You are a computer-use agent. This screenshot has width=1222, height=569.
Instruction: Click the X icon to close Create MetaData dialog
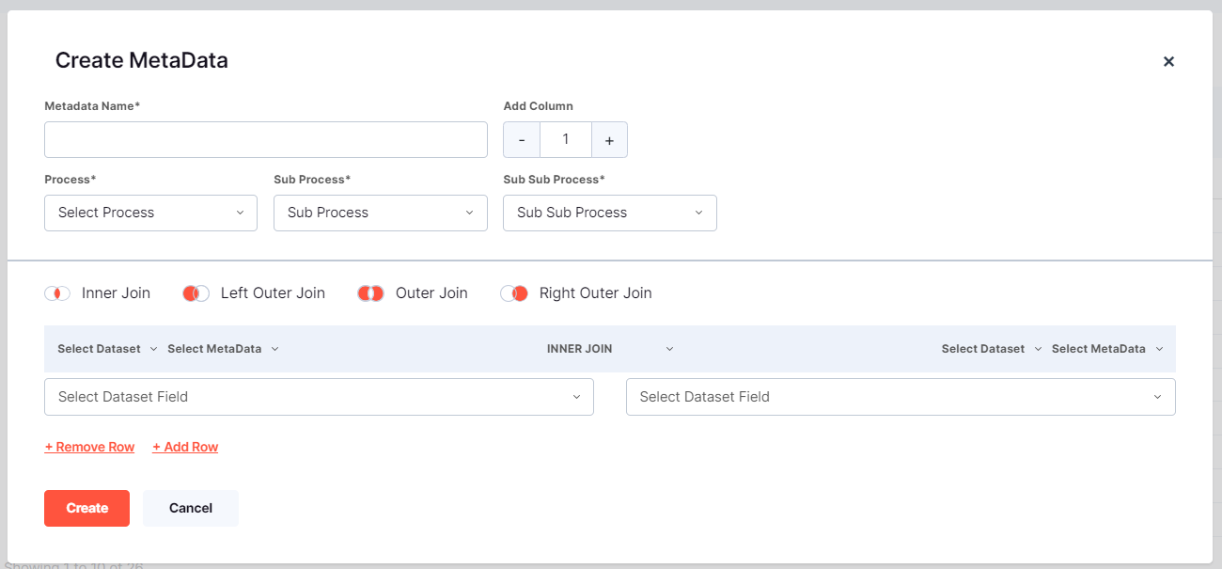[1168, 61]
